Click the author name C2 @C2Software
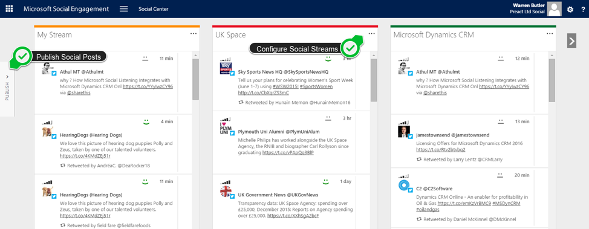The width and height of the screenshot is (589, 229). (434, 189)
